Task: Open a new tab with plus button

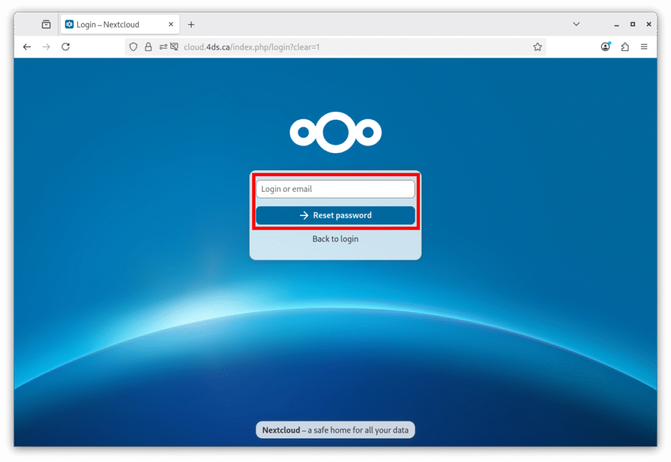Action: point(191,24)
